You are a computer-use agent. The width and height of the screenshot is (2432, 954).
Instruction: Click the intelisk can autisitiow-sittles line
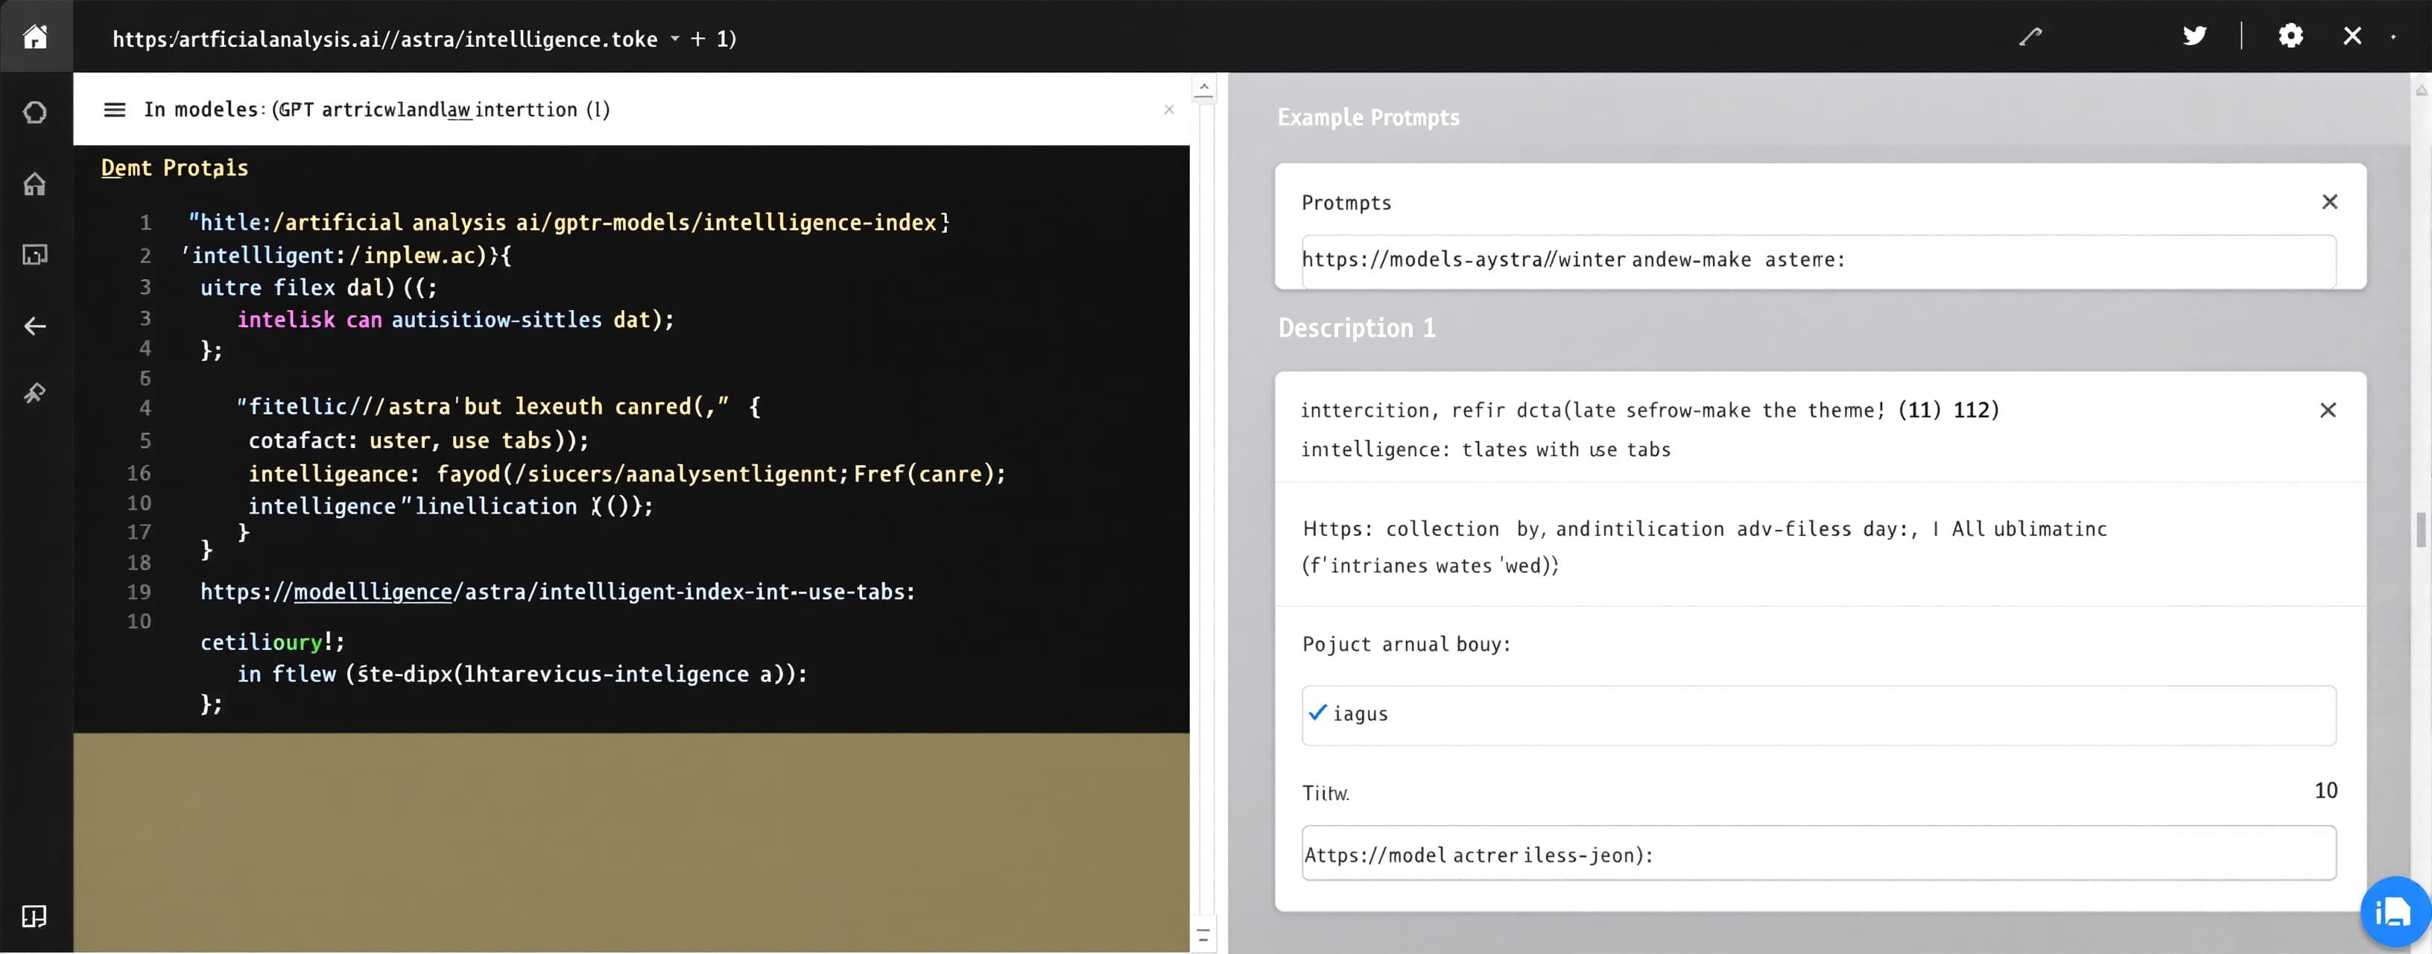(455, 320)
